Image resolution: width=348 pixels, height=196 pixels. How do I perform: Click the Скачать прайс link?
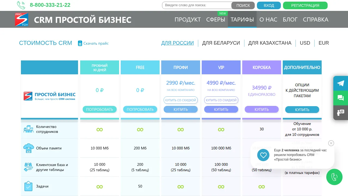96,43
